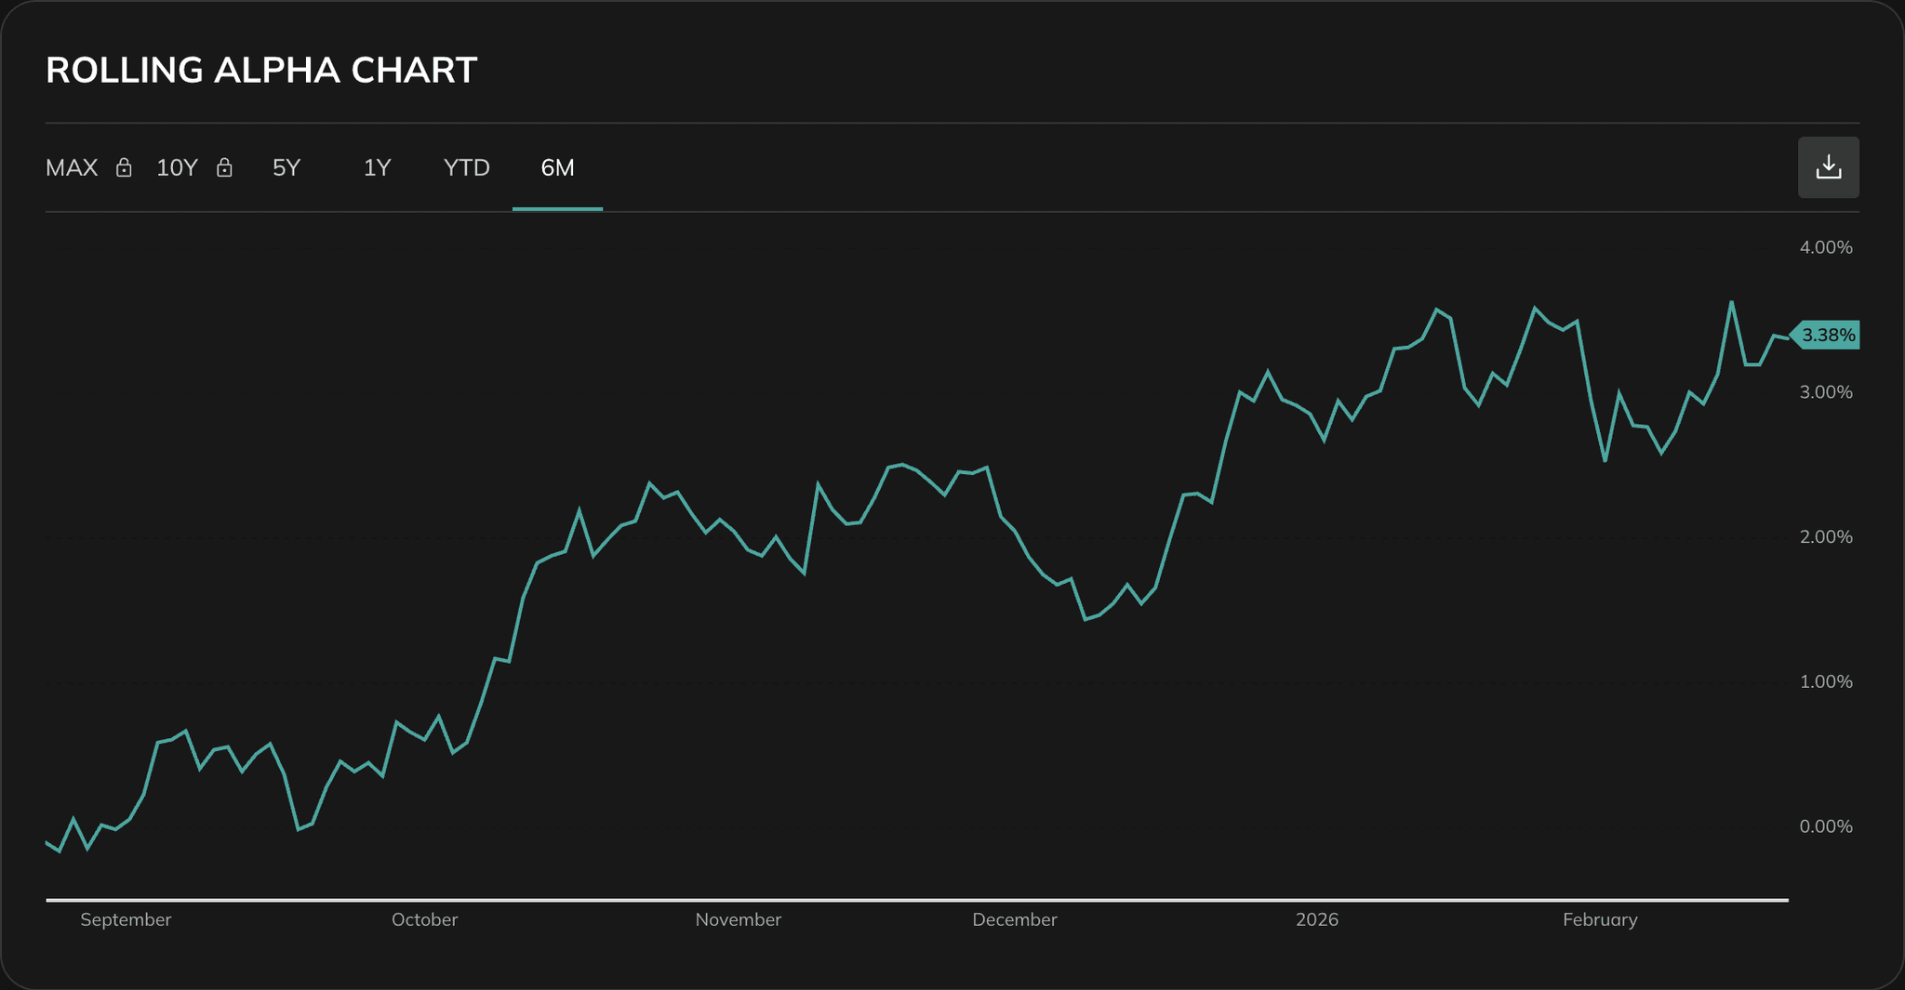Image resolution: width=1905 pixels, height=990 pixels.
Task: Switch to the YTD view
Action: pos(465,168)
